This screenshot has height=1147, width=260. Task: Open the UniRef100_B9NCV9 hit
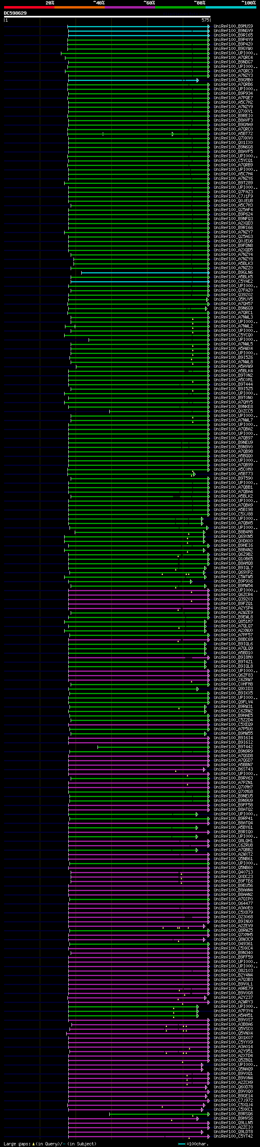[x=233, y=31]
